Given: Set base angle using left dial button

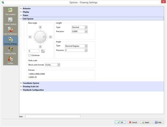Looking at the screenshot, I should (30, 37).
